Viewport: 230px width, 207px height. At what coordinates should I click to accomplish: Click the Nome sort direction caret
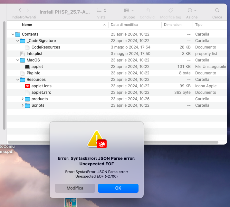104,25
